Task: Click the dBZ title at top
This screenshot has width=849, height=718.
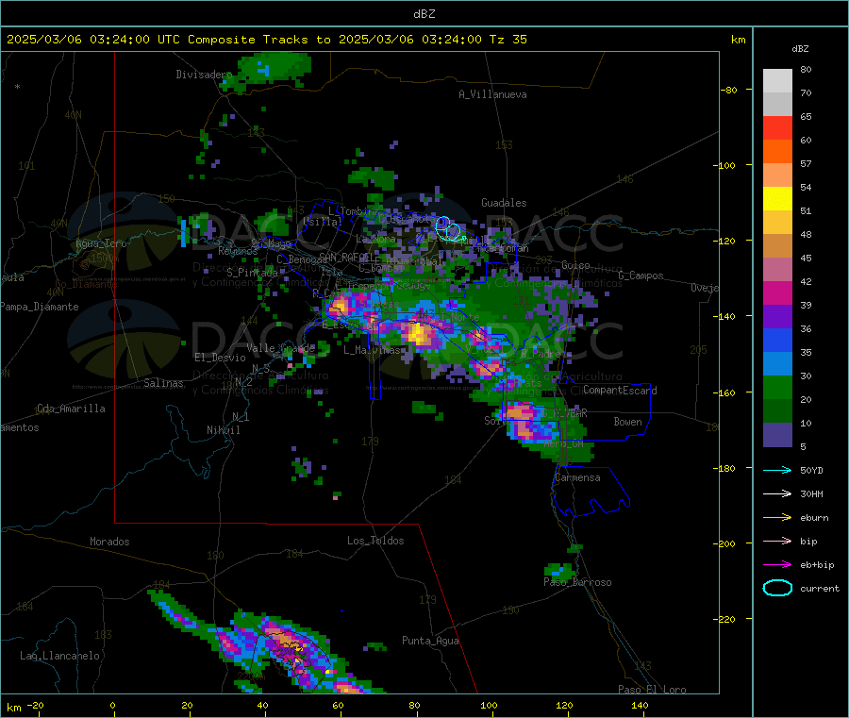Action: point(424,14)
